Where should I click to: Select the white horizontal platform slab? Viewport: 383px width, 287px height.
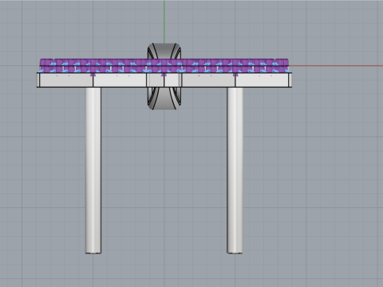tap(164, 80)
